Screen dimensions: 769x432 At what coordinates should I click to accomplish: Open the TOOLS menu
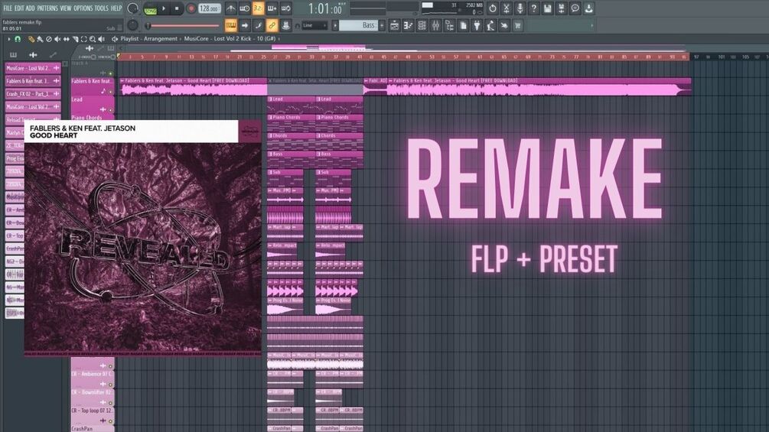pyautogui.click(x=102, y=8)
